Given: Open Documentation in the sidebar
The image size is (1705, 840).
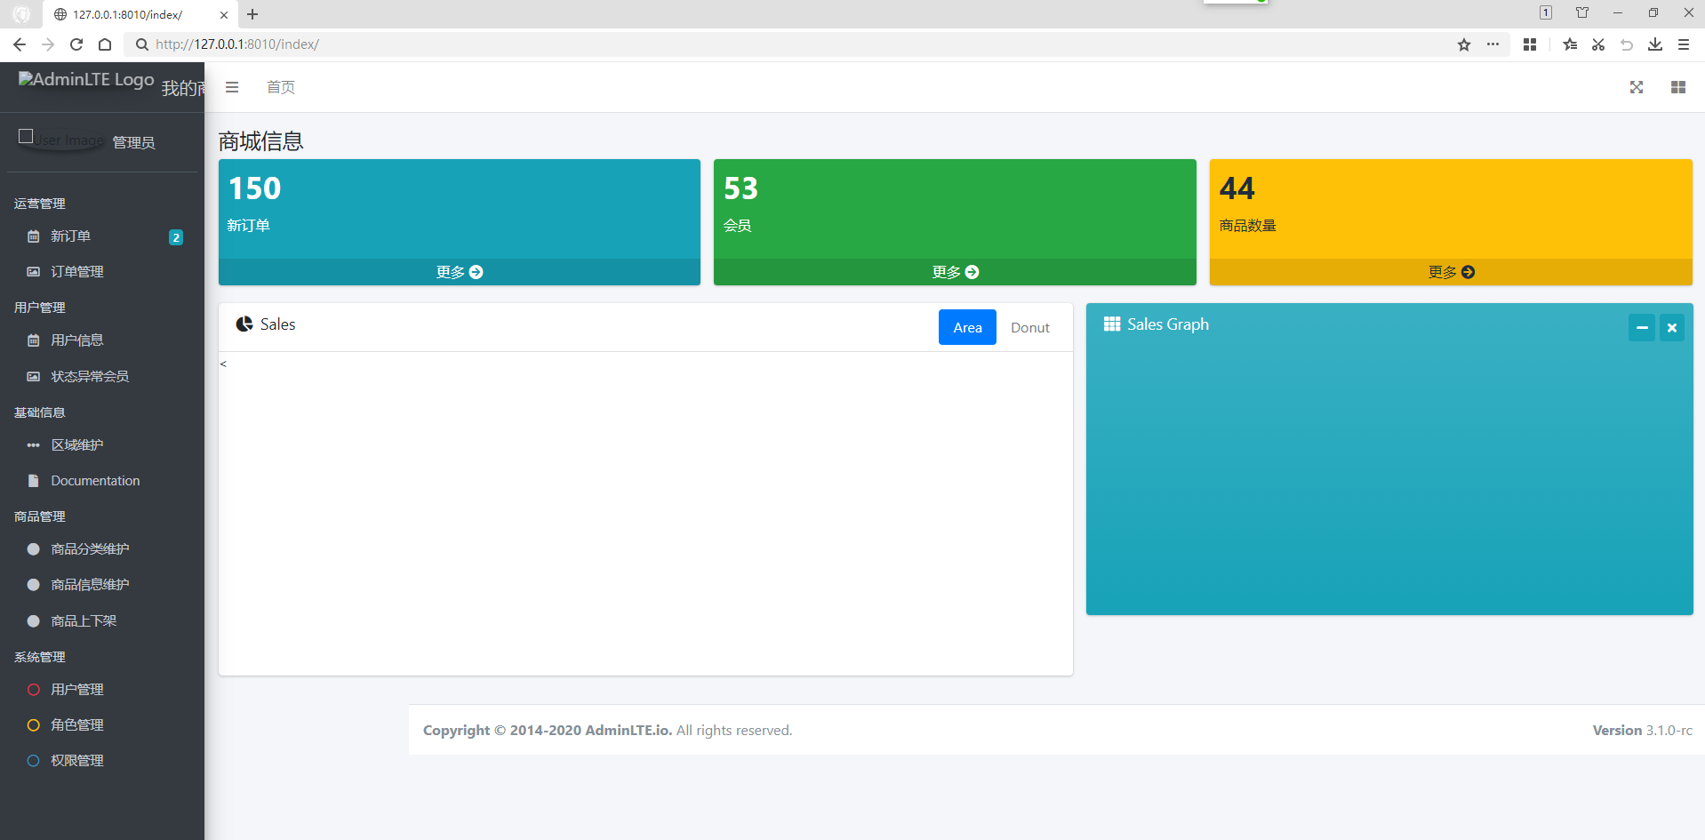Looking at the screenshot, I should (x=101, y=481).
